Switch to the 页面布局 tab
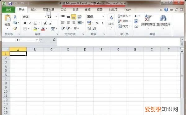The width and height of the screenshot is (186, 115). point(49,10)
